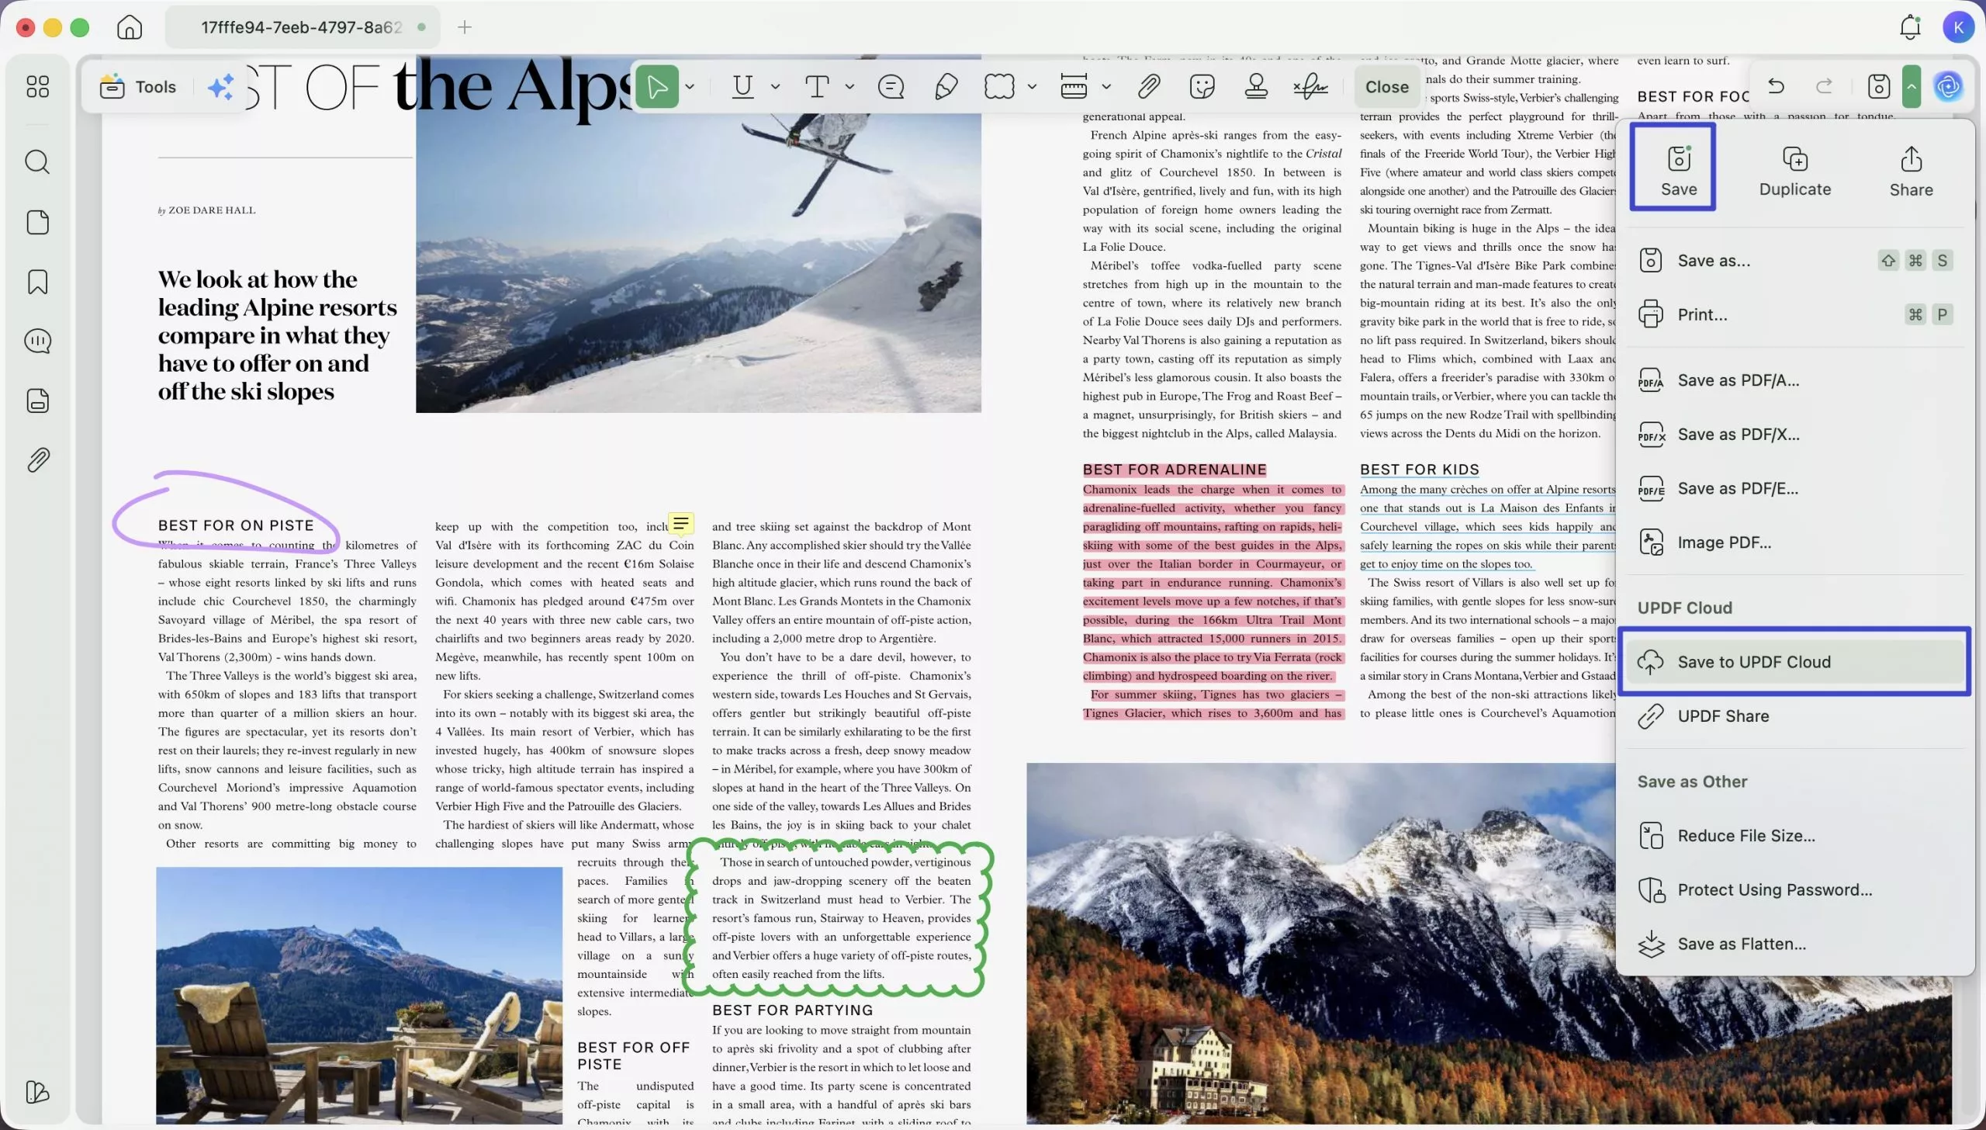Open notifications bell icon
The width and height of the screenshot is (1986, 1130).
tap(1909, 27)
